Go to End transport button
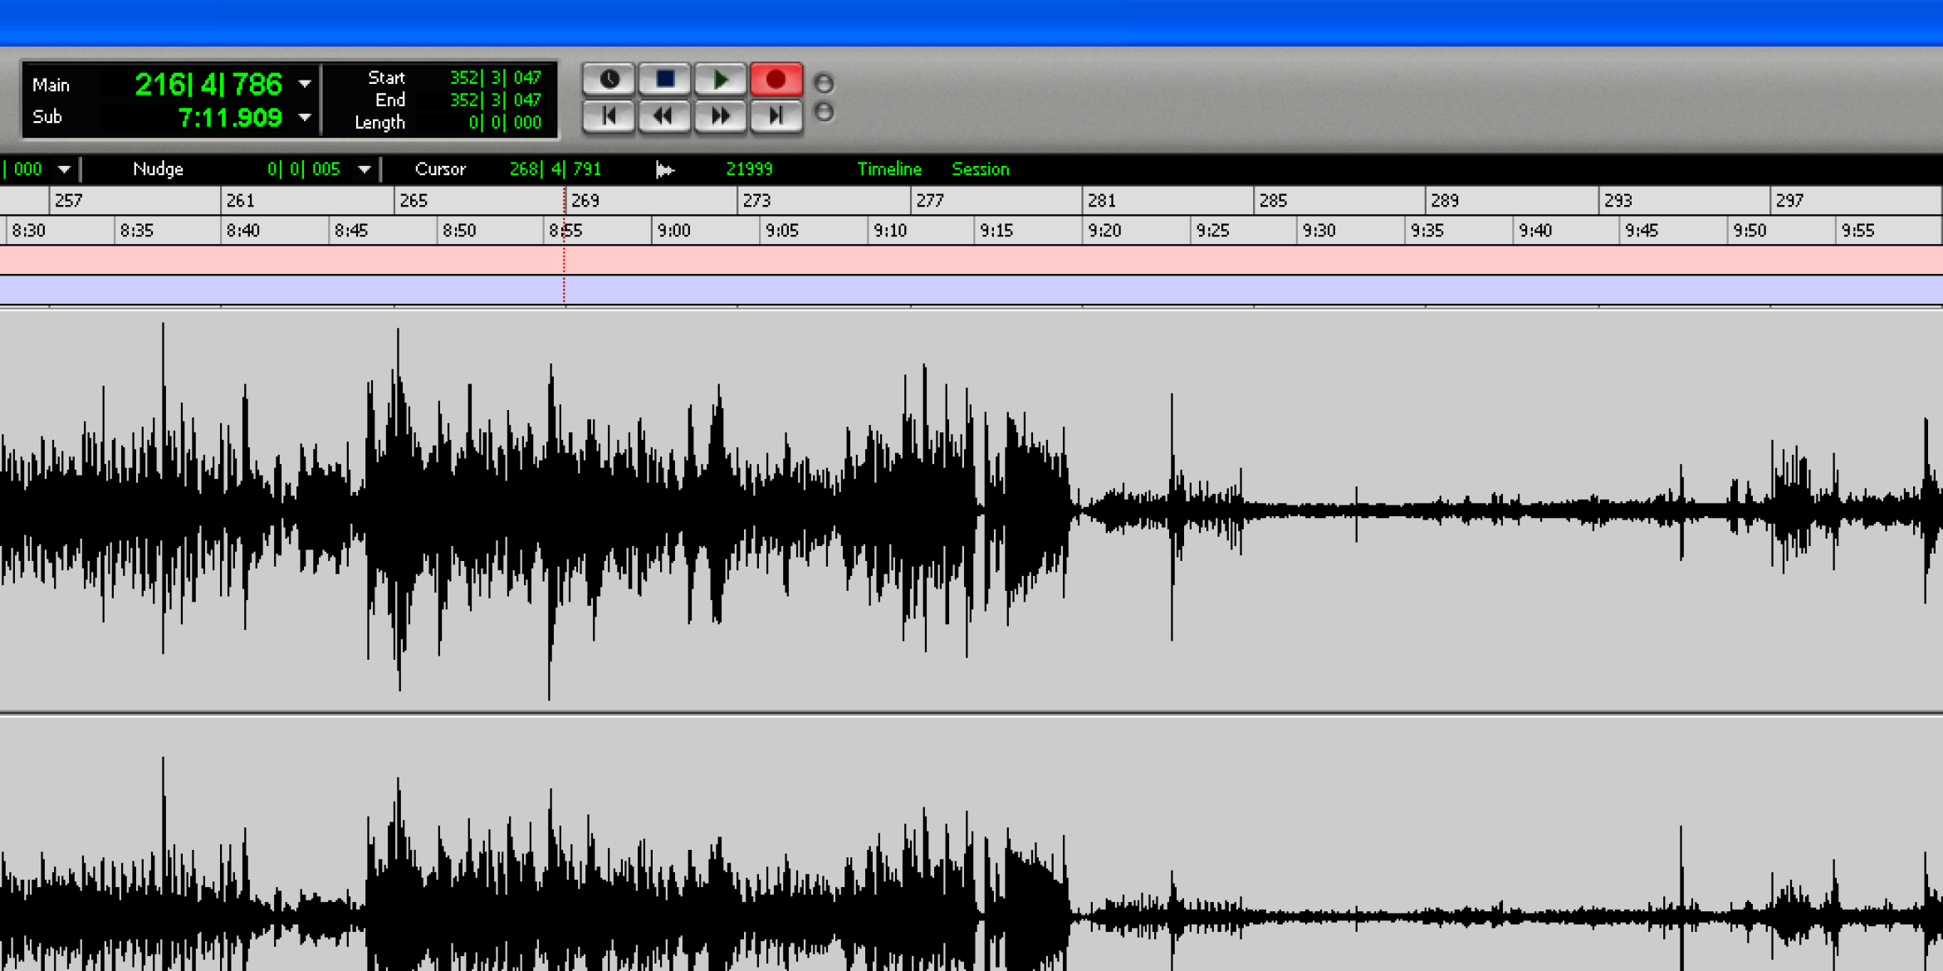The height and width of the screenshot is (971, 1943). point(776,116)
